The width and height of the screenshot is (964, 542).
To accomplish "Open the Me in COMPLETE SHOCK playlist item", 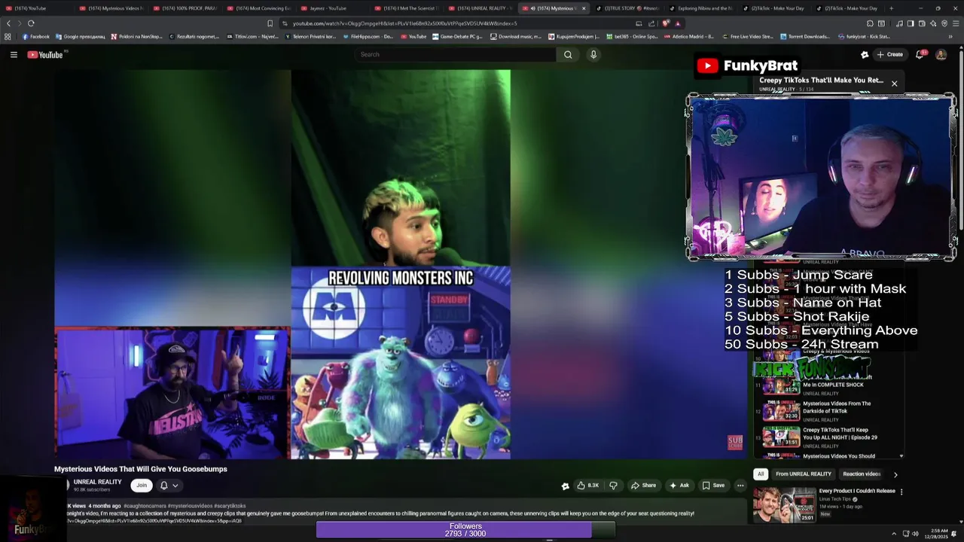I will 828,387.
